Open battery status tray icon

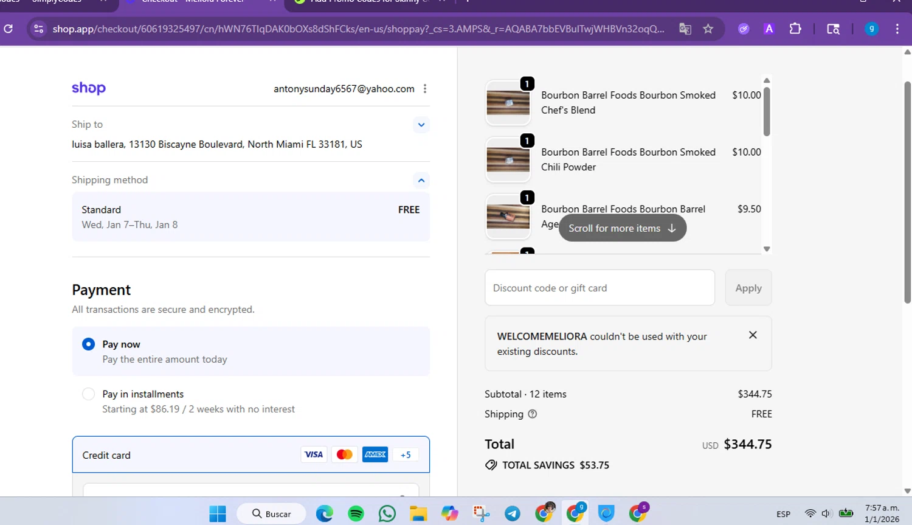(846, 513)
